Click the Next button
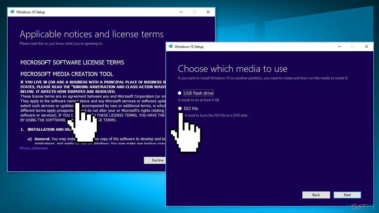This screenshot has width=379, height=213. [x=347, y=195]
